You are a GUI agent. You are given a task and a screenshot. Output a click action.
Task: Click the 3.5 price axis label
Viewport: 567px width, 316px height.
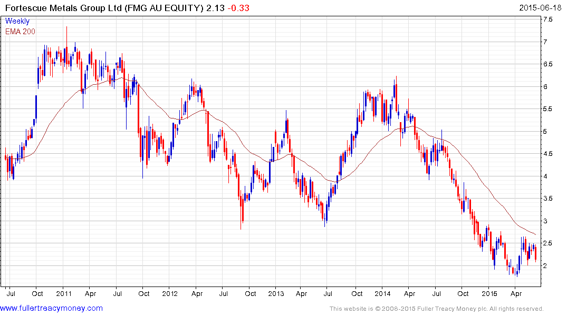point(548,198)
